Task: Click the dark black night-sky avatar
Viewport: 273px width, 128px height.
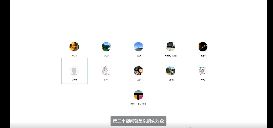Action: [x=203, y=47]
